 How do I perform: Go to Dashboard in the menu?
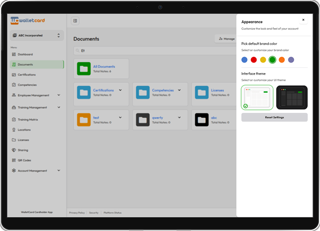(x=37, y=55)
